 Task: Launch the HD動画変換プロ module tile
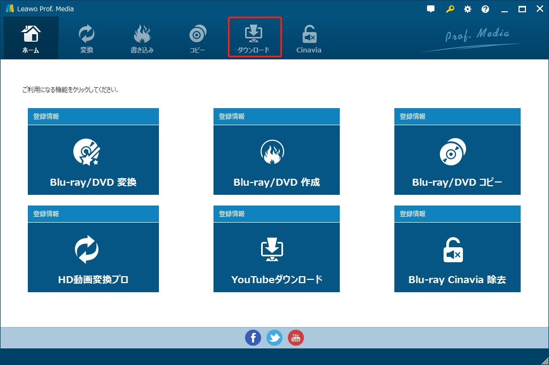coord(93,257)
